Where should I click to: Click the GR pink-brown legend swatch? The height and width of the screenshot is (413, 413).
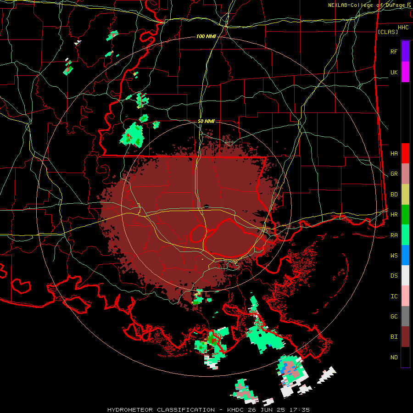[x=405, y=174]
